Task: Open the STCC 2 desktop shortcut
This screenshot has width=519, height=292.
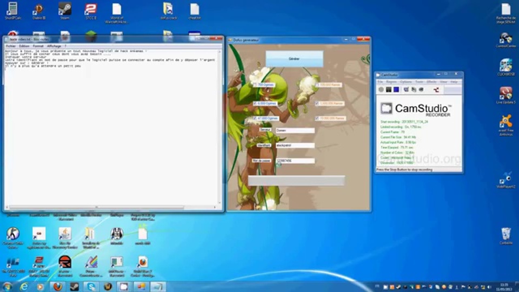Action: (91, 11)
